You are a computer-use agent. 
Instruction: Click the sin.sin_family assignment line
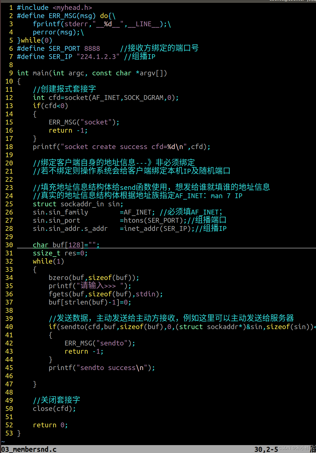pos(128,212)
